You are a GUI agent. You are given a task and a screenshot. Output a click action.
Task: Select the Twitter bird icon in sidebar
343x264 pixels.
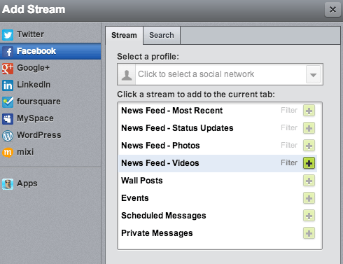coord(8,35)
